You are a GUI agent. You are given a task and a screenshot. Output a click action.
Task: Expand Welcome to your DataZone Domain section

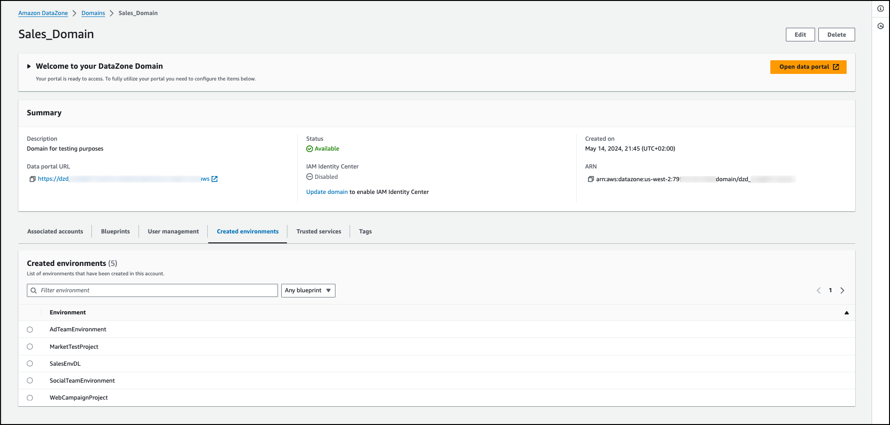(29, 66)
